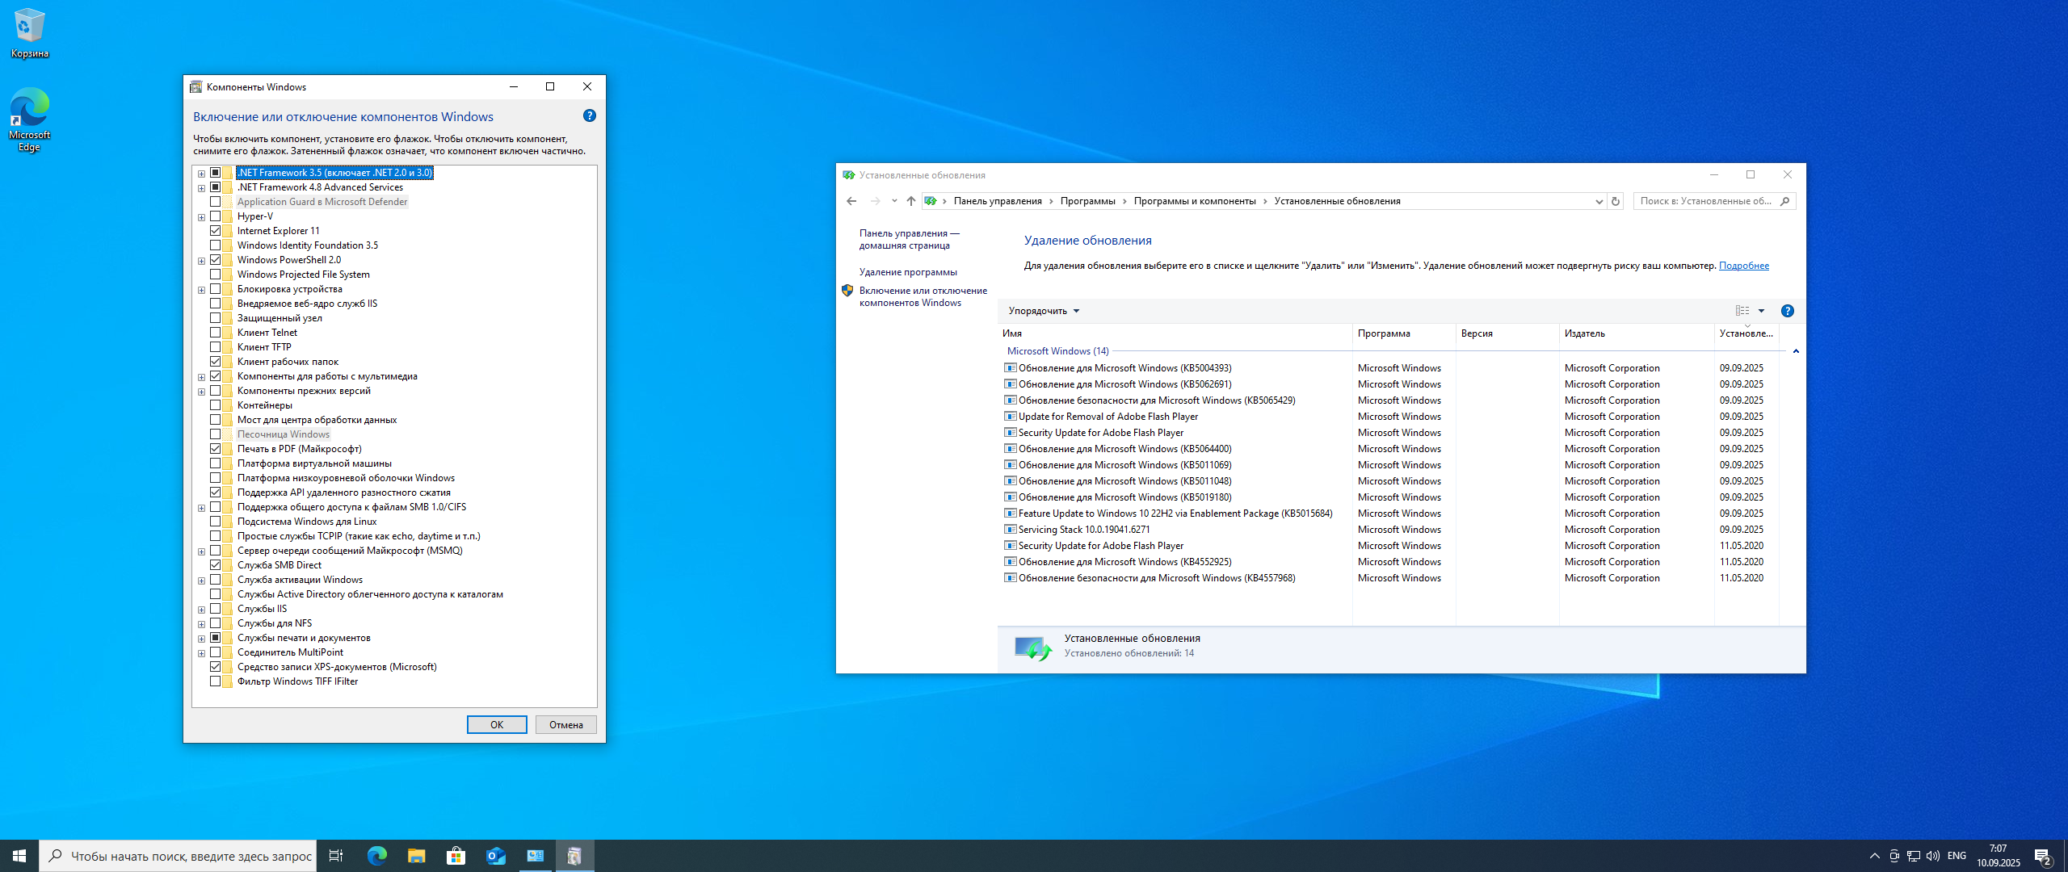
Task: Open File Explorer from the taskbar
Action: click(x=417, y=856)
